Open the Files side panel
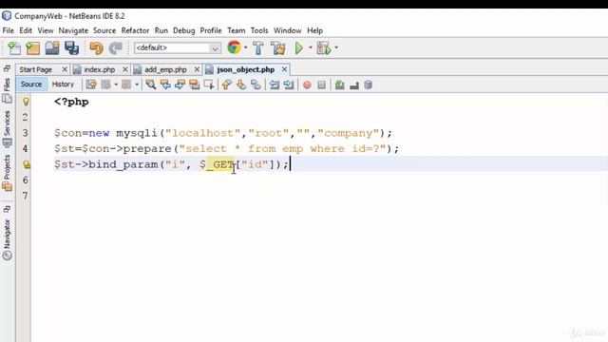608x342 pixels. [7, 90]
